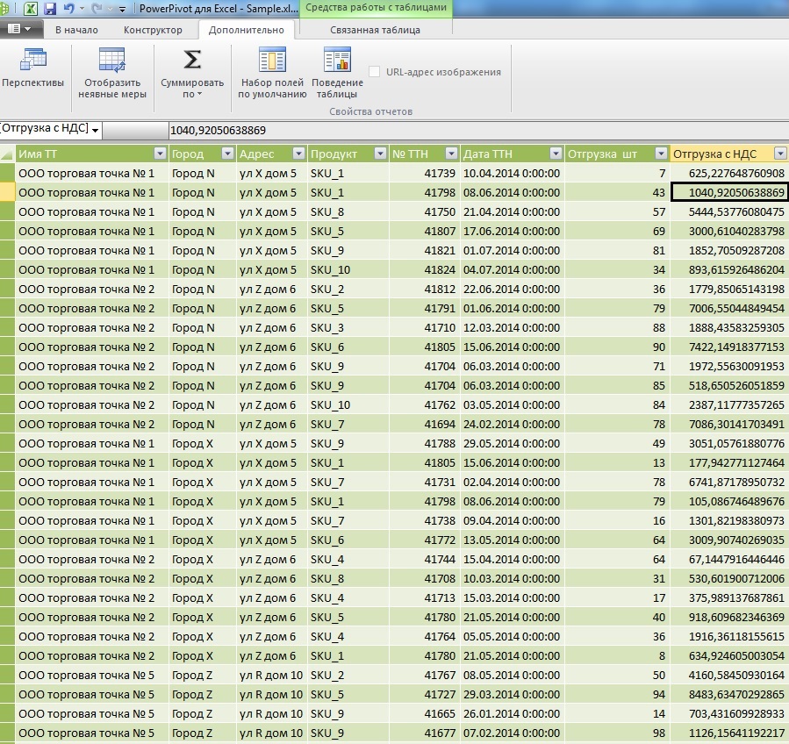The height and width of the screenshot is (744, 789).
Task: Open Default Field Set dialog
Action: click(x=272, y=75)
